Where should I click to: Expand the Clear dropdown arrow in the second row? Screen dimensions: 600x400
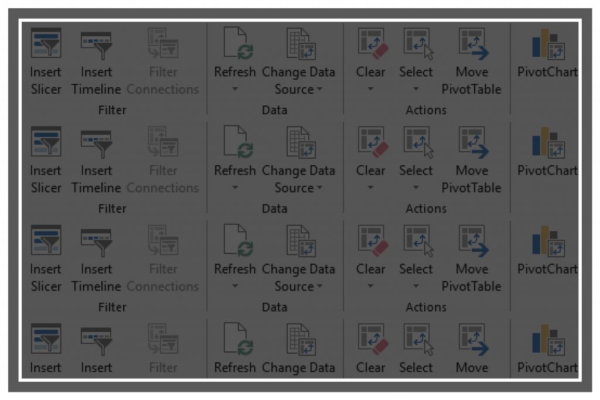pos(371,188)
